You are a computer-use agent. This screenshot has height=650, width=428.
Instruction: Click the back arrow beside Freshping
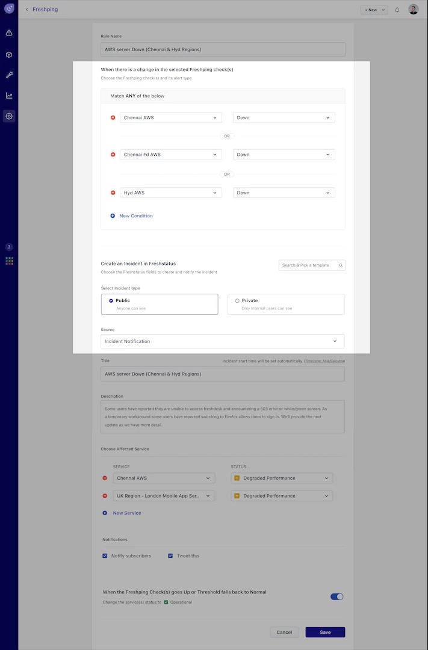(27, 10)
